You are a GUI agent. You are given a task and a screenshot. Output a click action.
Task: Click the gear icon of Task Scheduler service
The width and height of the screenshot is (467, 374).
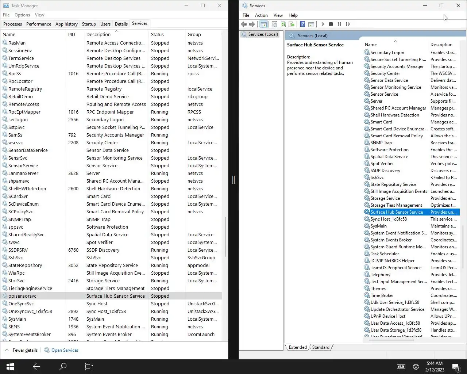tap(367, 254)
